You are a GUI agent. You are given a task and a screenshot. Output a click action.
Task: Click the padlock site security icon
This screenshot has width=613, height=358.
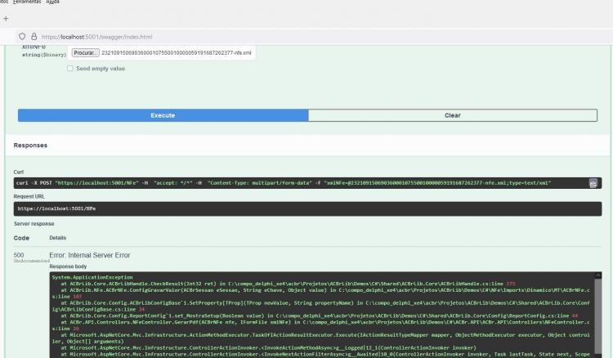(34, 36)
